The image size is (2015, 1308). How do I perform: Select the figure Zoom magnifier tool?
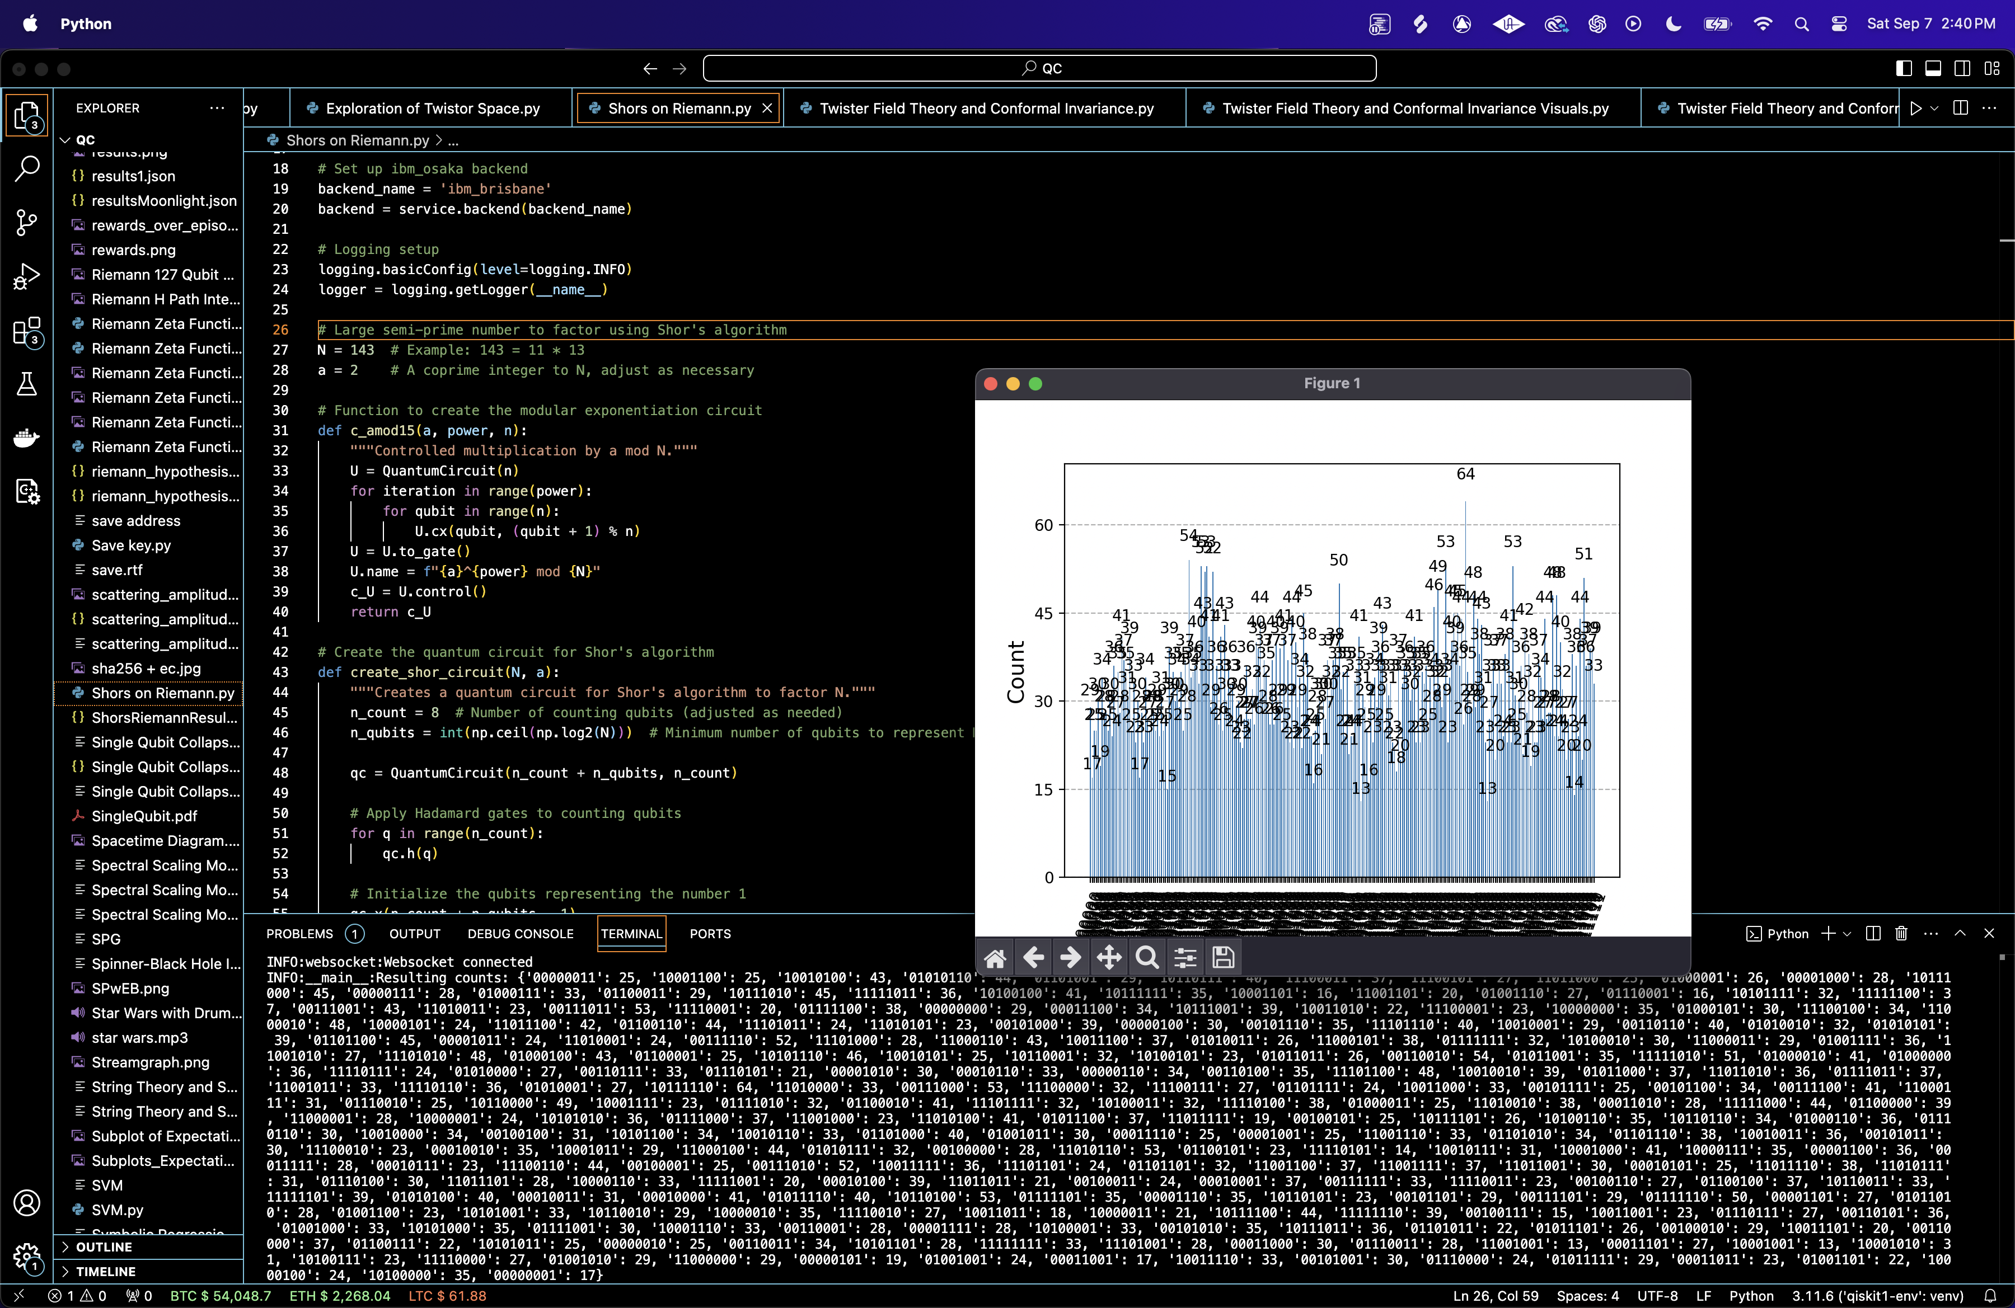(x=1146, y=958)
